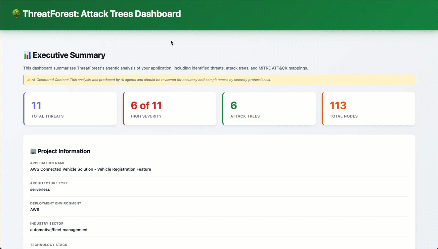Select the Total Nodes stat card

click(368, 109)
